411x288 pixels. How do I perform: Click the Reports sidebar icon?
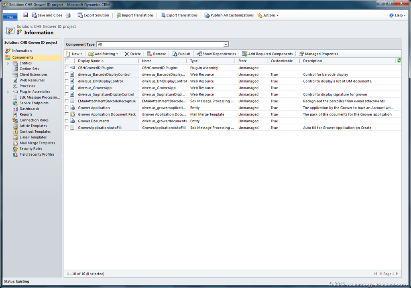[x=15, y=115]
